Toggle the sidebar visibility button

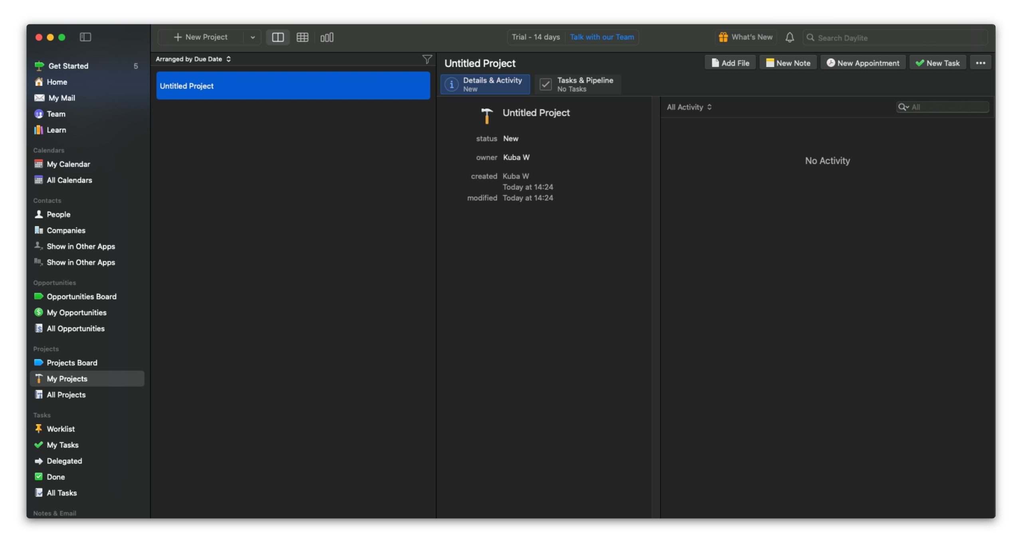[85, 37]
